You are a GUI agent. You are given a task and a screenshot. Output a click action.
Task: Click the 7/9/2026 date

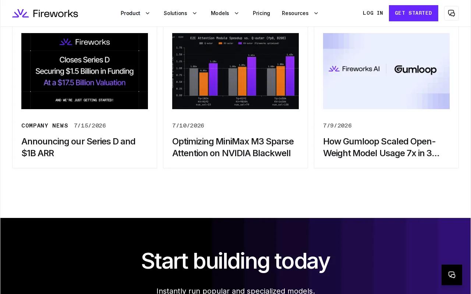pos(337,126)
